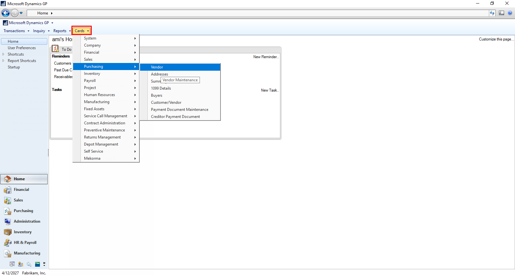Click the New Reminder link
This screenshot has height=276, width=515.
tap(266, 57)
